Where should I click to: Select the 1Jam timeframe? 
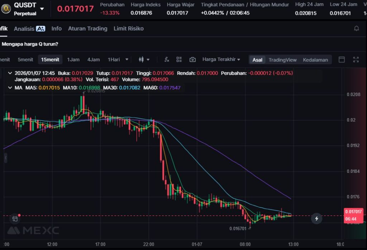73,60
